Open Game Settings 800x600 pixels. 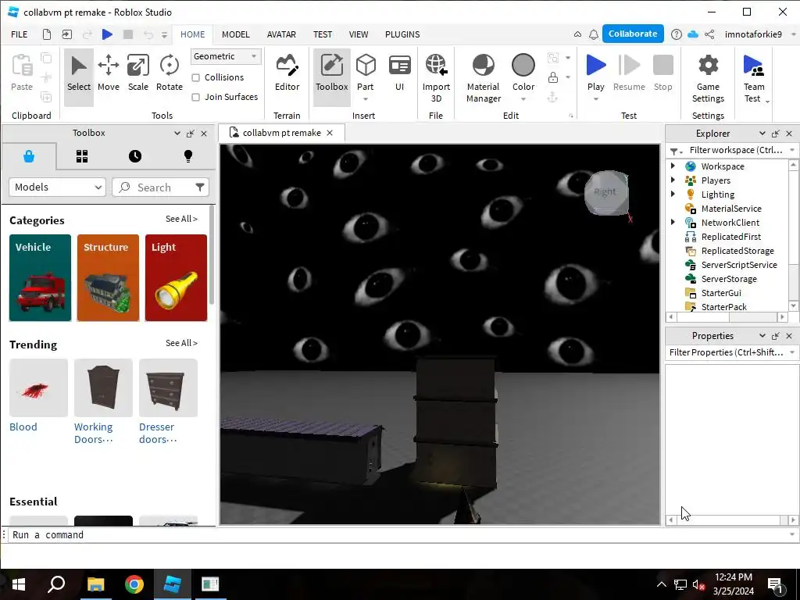[708, 78]
